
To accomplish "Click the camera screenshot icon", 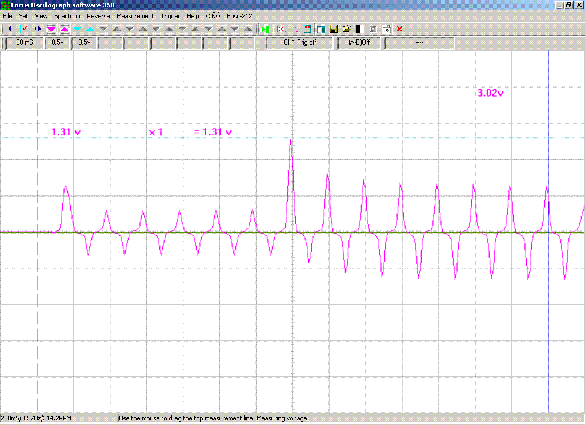I will click(x=386, y=29).
